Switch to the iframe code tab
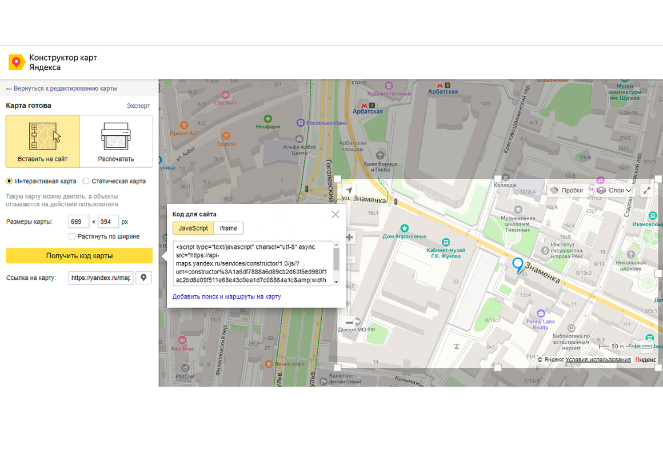663x458 pixels. 228,228
